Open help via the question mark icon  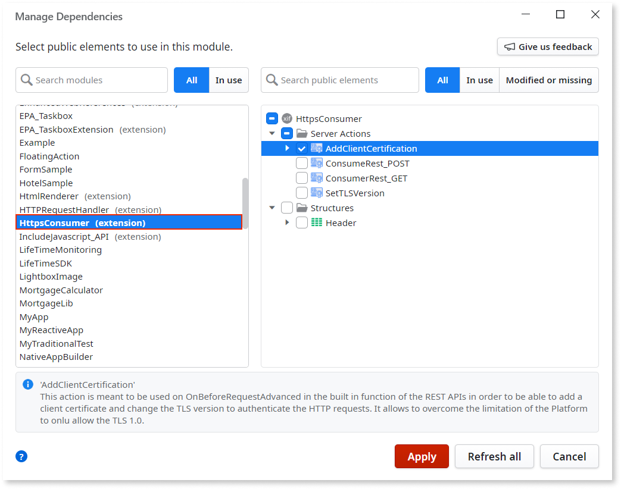point(21,456)
